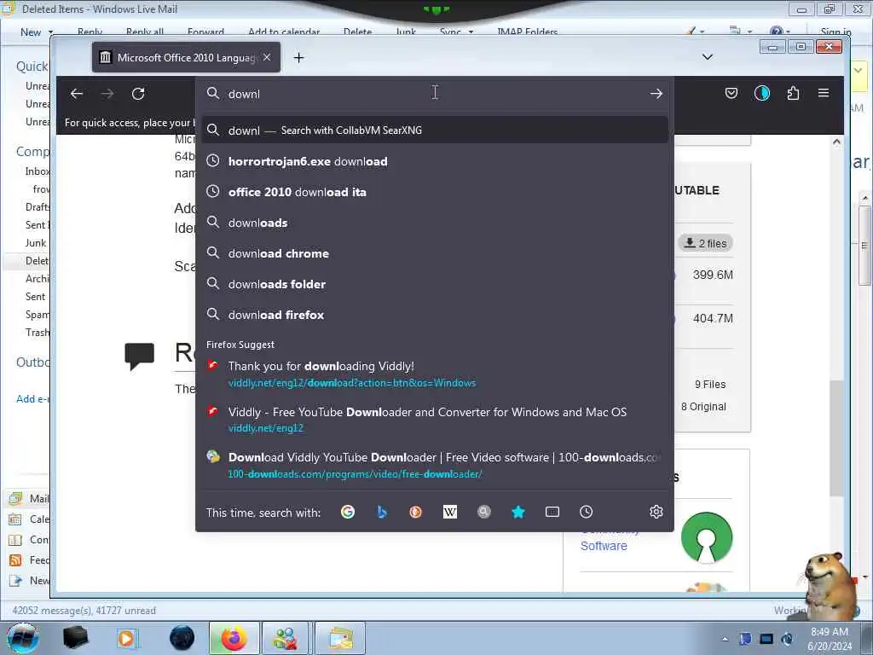873x655 pixels.
Task: Search open tabs with the tab icon
Action: (552, 512)
